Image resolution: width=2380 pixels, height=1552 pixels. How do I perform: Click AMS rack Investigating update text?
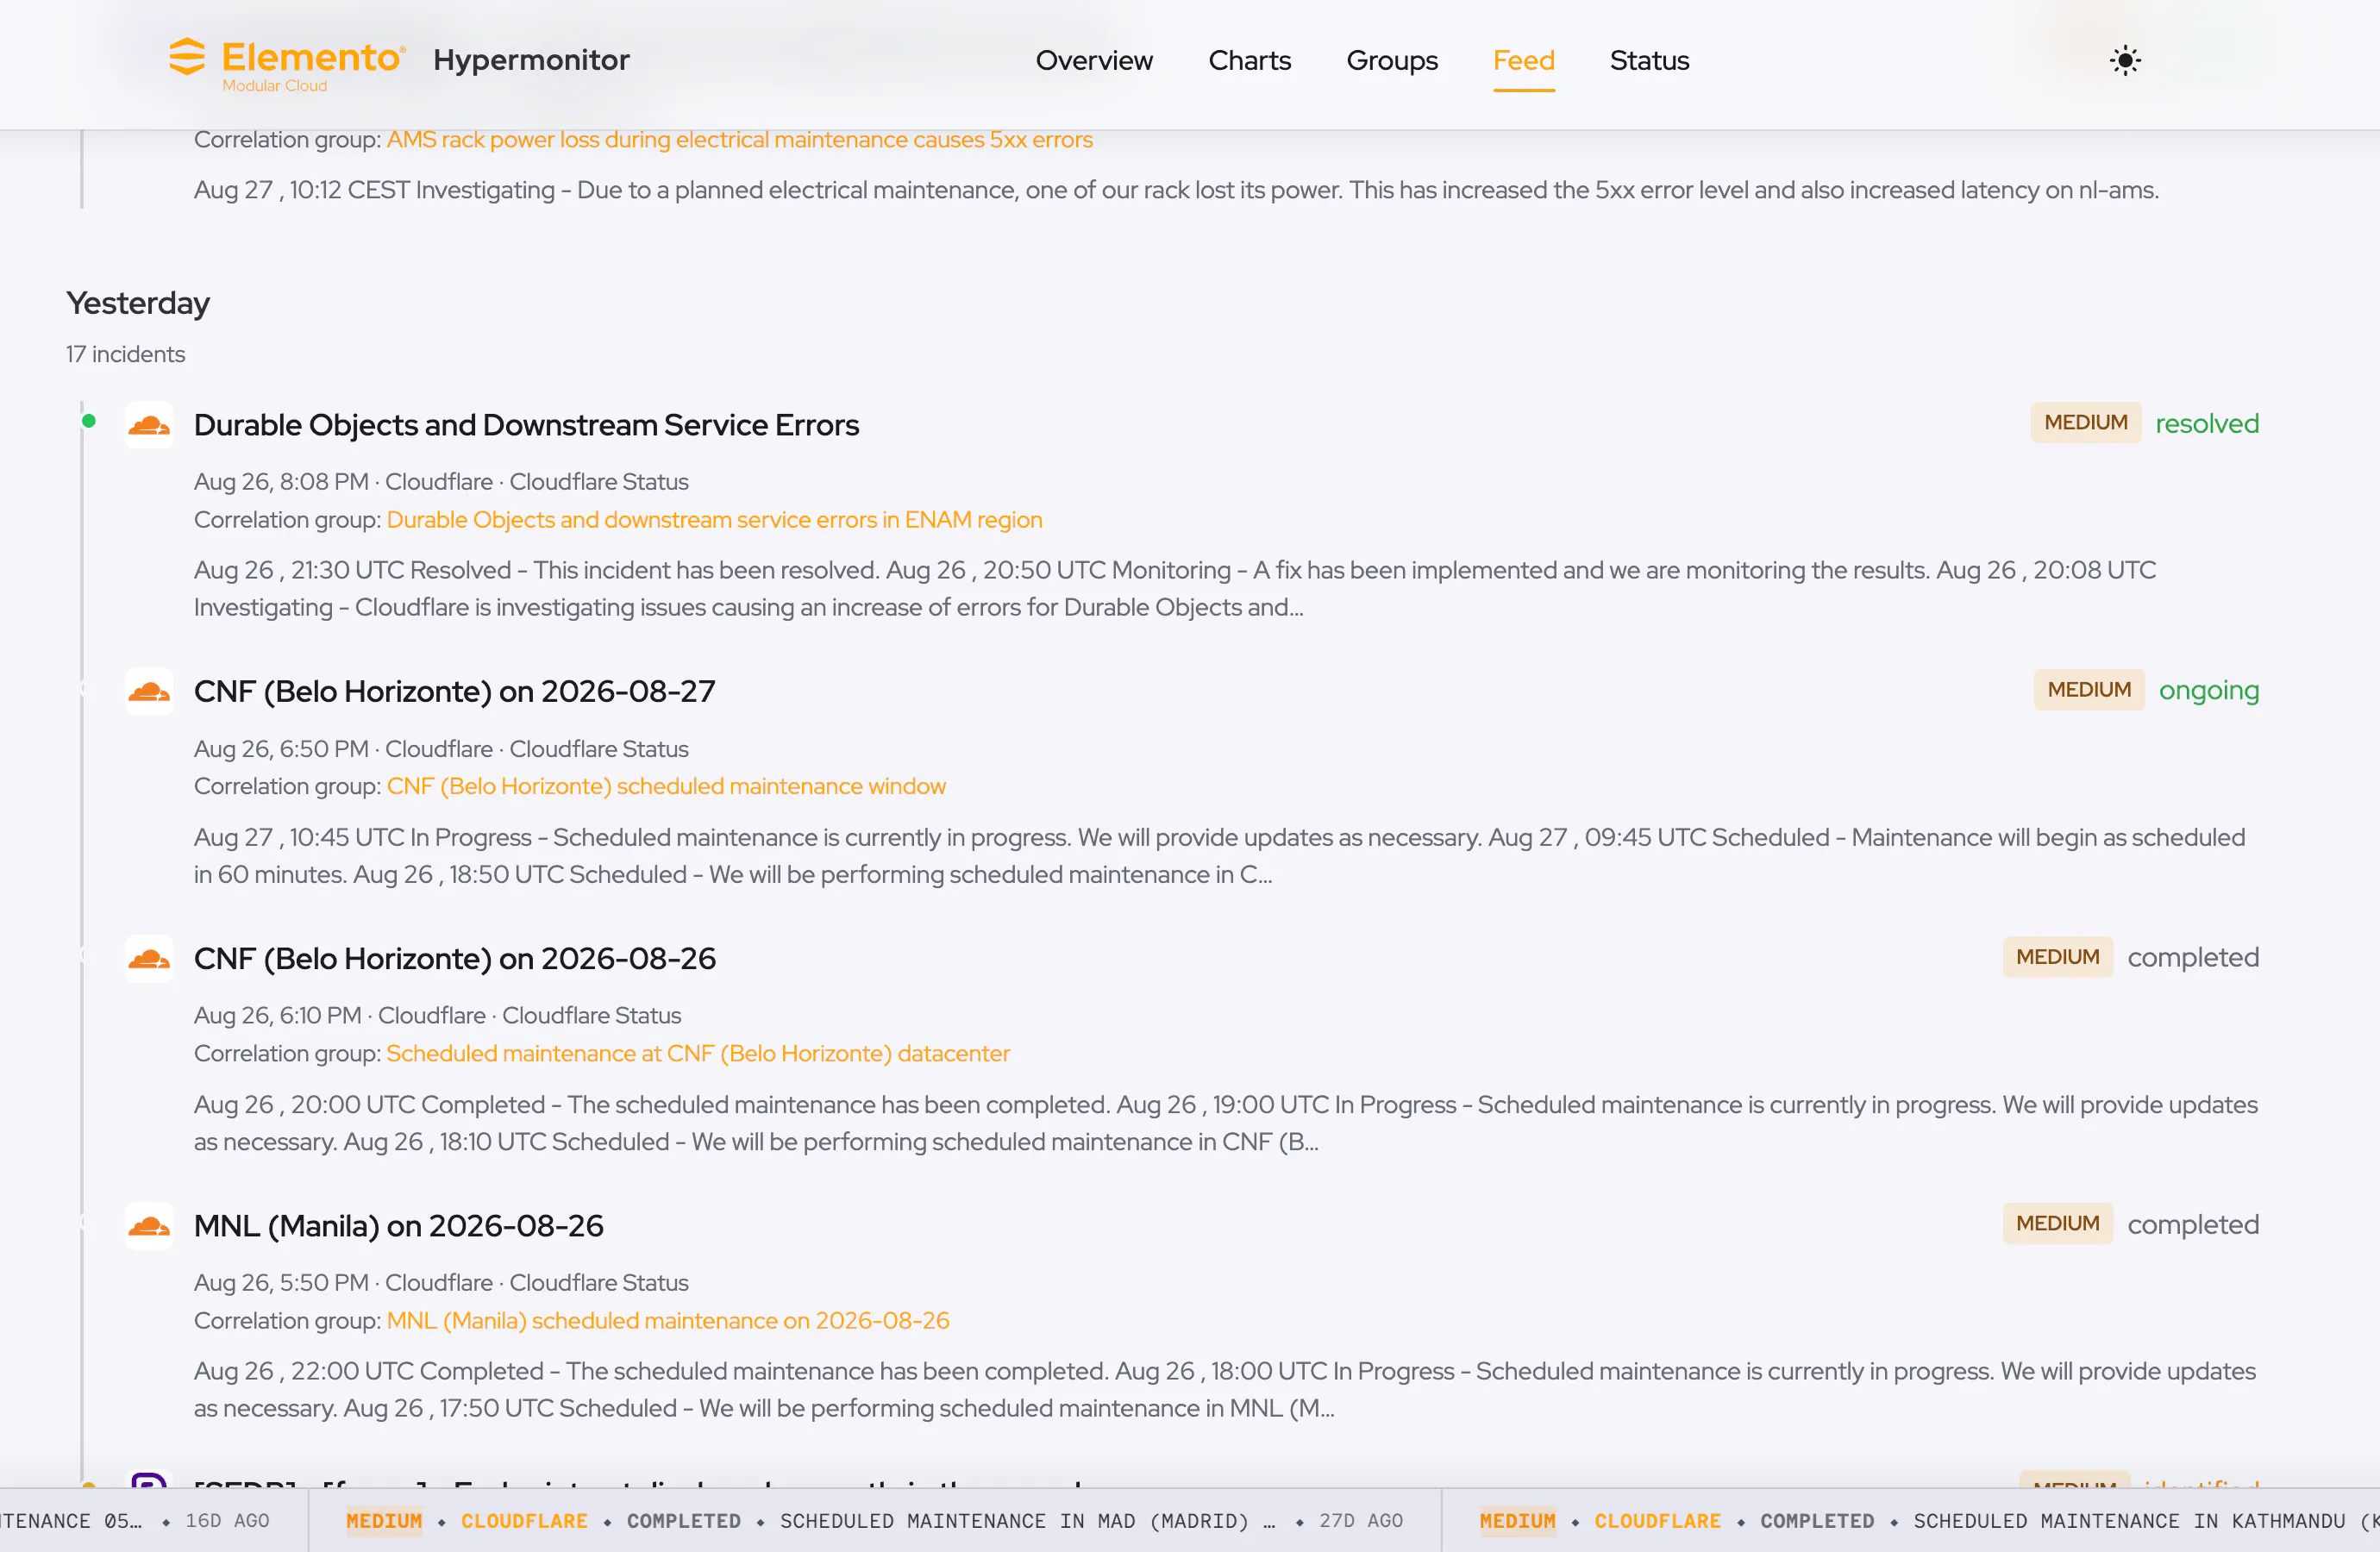pyautogui.click(x=1176, y=190)
